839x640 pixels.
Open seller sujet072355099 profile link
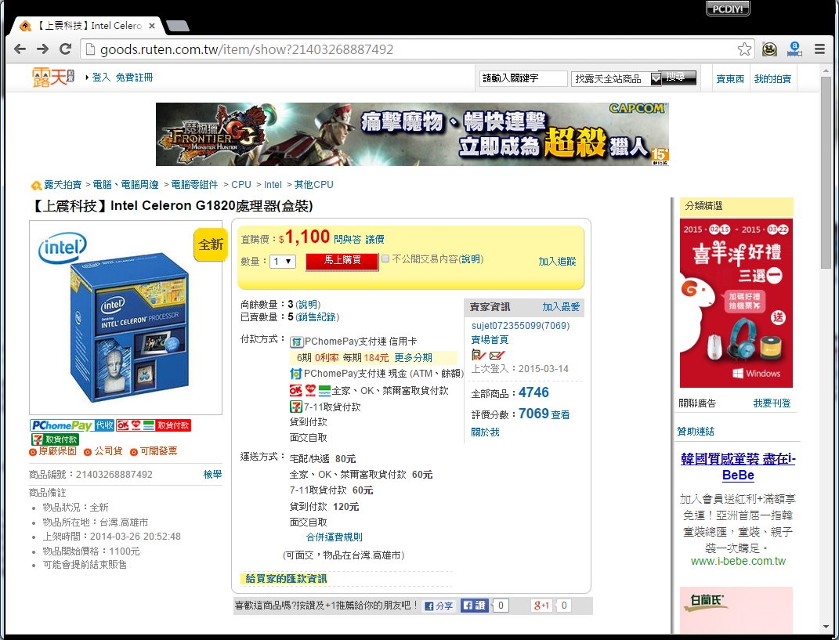click(x=521, y=326)
